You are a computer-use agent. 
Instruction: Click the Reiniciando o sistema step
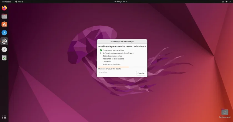point(112,64)
